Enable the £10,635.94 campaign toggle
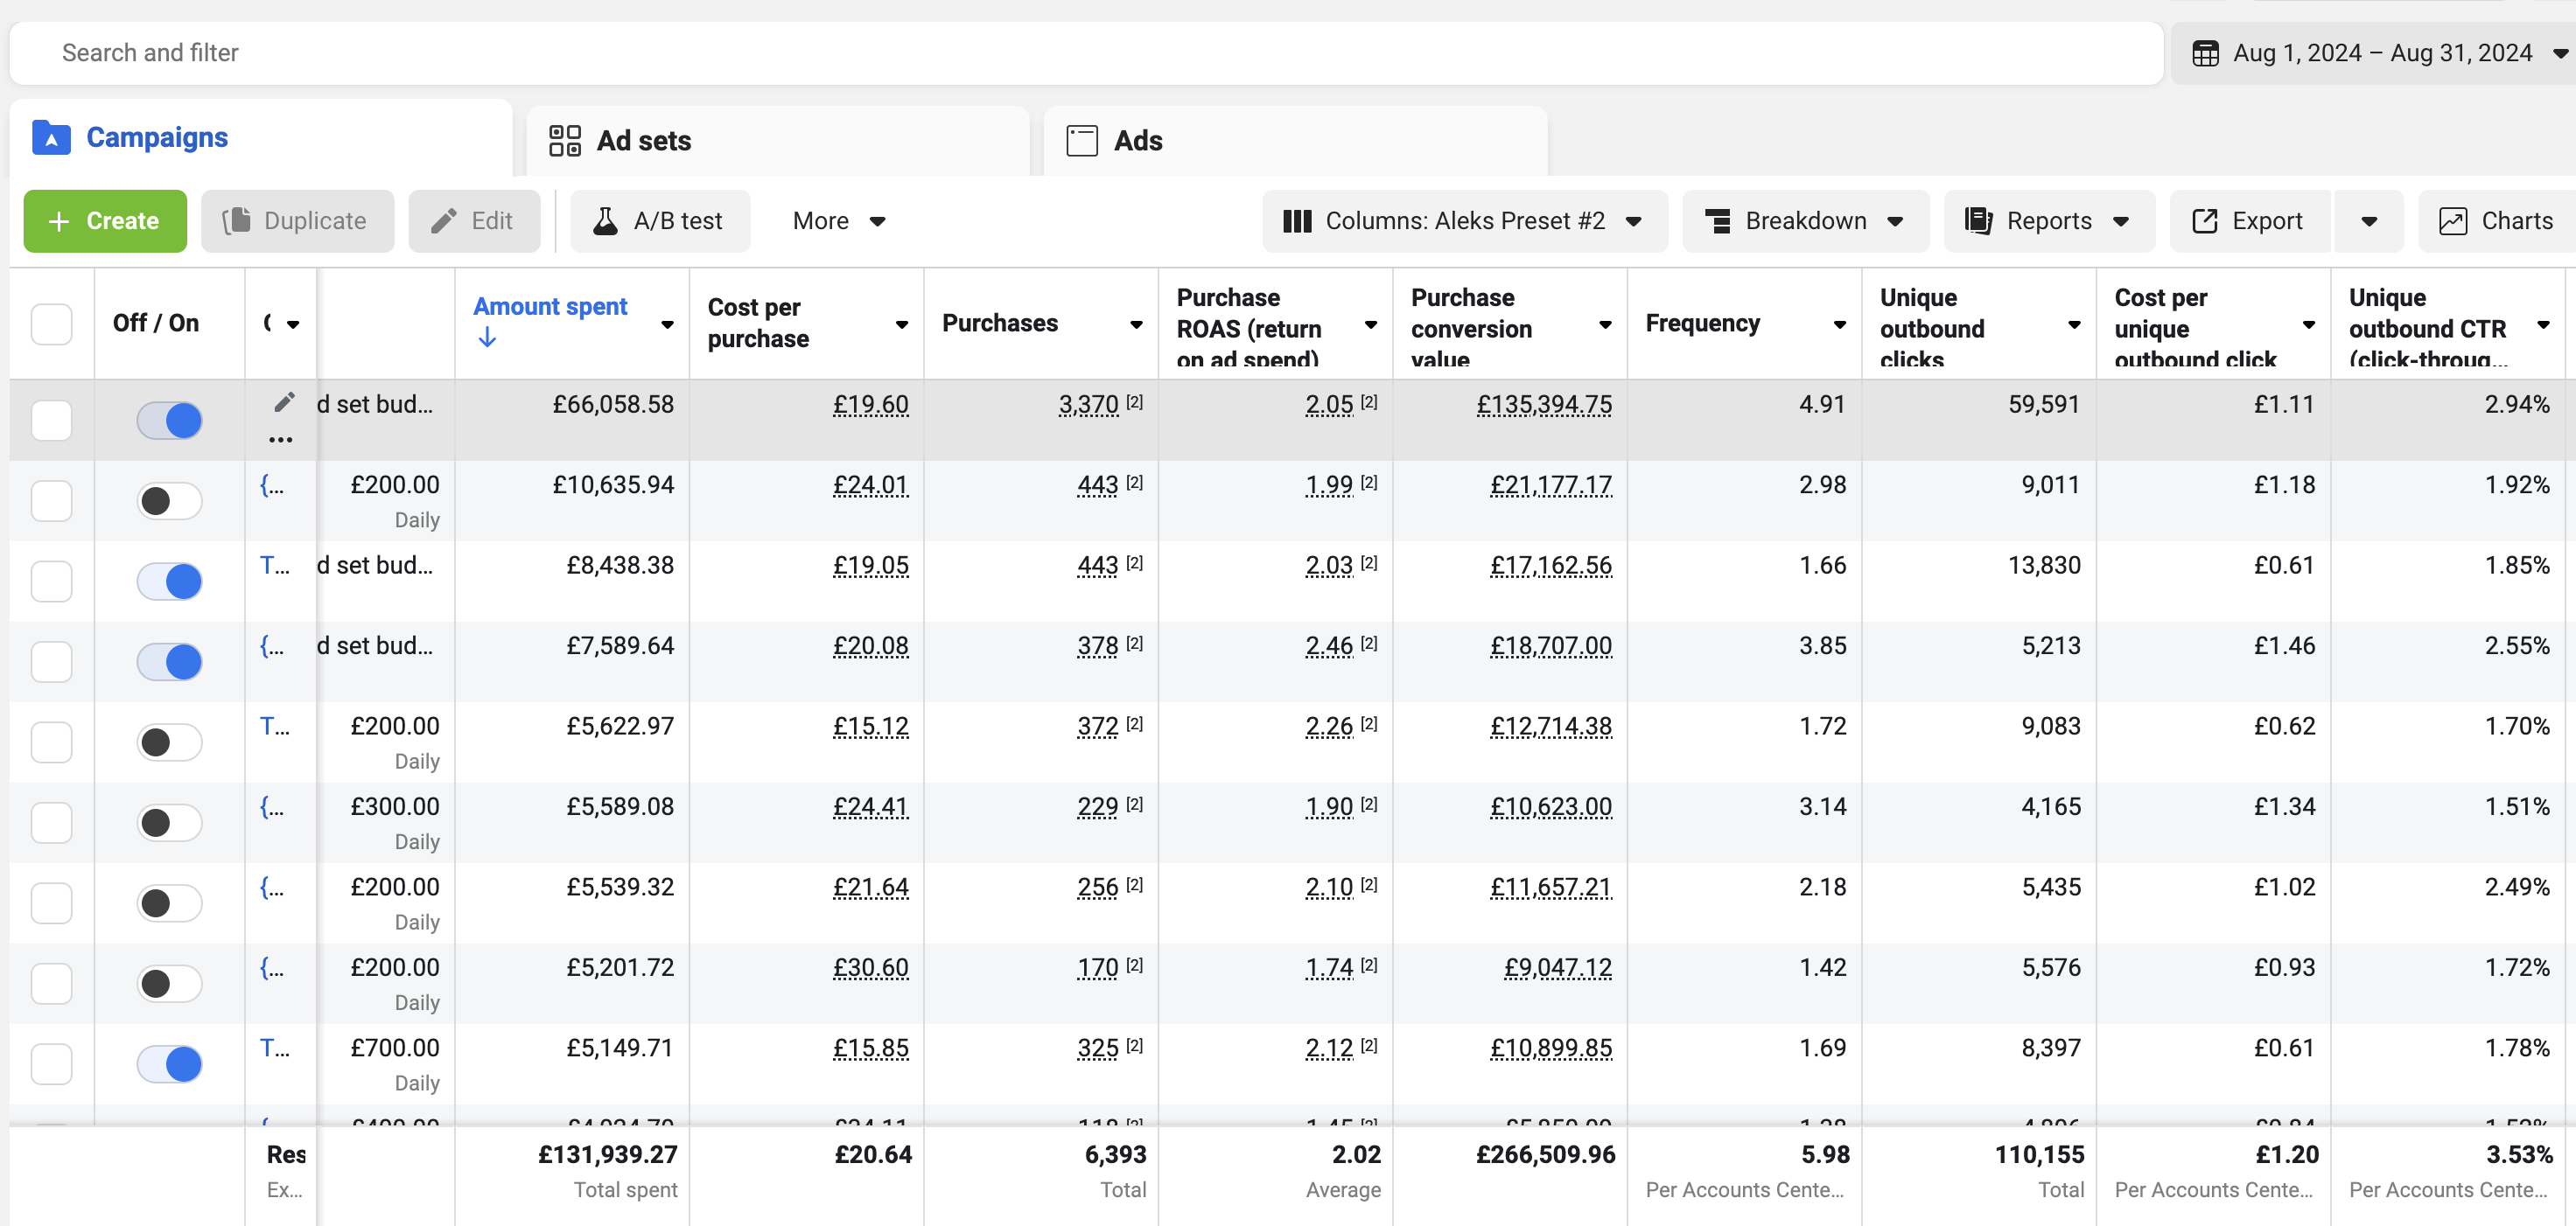The image size is (2576, 1226). (x=169, y=500)
